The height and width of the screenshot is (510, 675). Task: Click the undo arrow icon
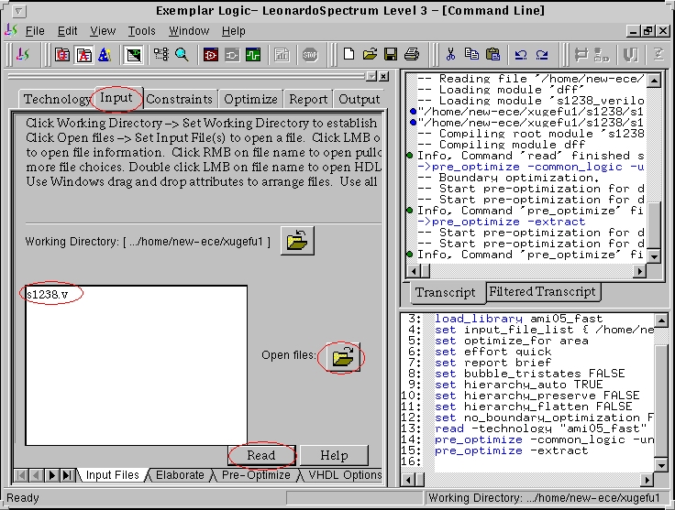(521, 55)
